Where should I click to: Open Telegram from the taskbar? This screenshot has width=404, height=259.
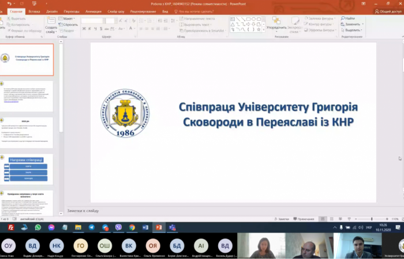tap(91, 227)
